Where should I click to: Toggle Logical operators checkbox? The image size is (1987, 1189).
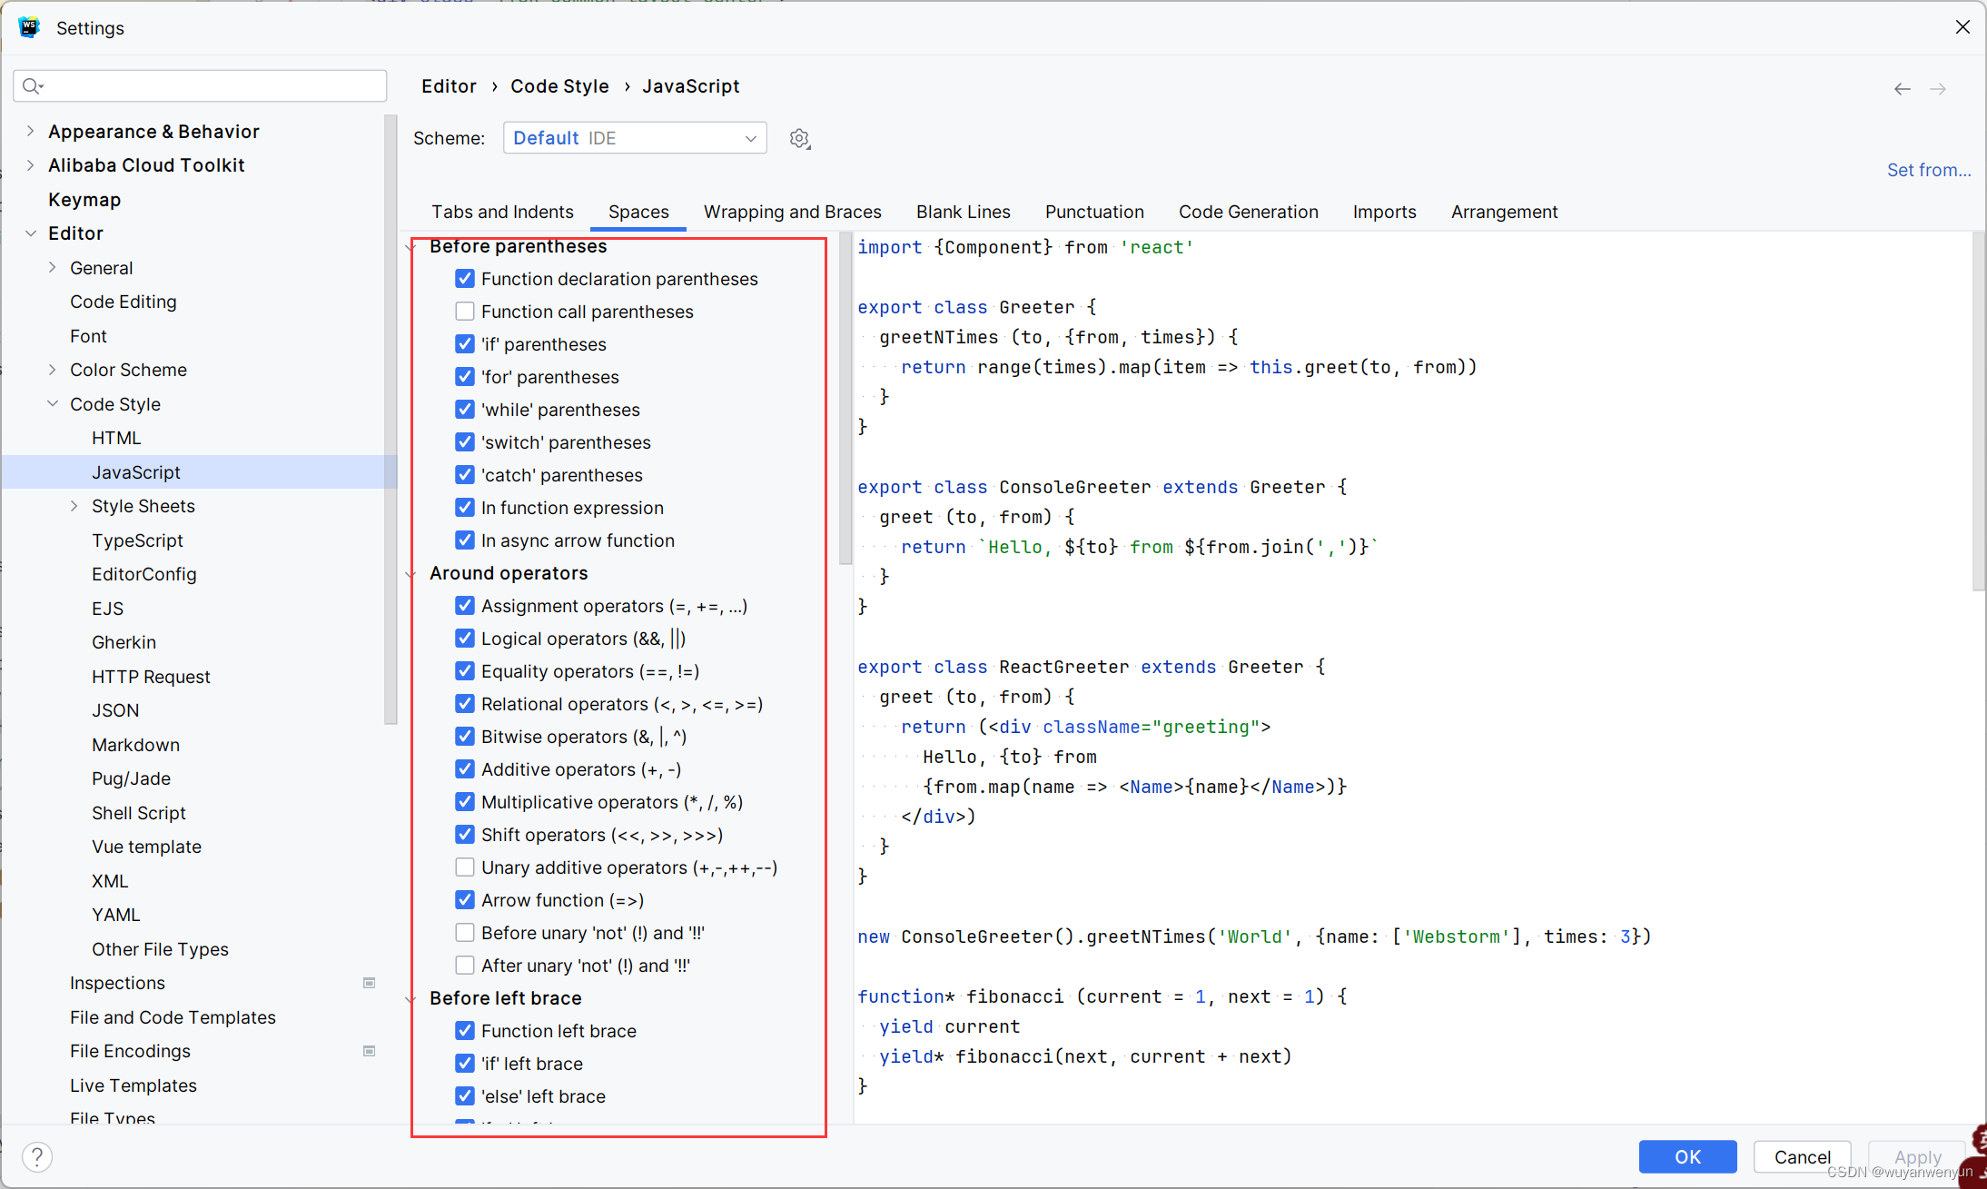pos(465,639)
